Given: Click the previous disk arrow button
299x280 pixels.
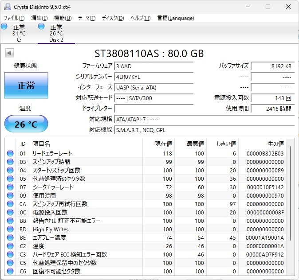Looking at the screenshot, I should [9, 53].
